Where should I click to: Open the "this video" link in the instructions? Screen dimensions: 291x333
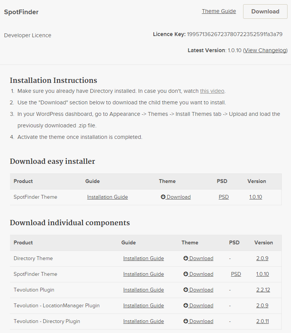pyautogui.click(x=212, y=91)
